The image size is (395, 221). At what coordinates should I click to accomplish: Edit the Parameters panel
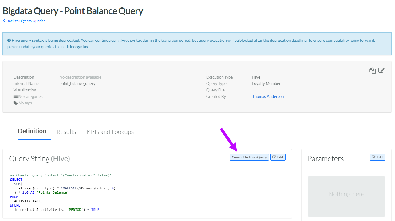tap(377, 157)
